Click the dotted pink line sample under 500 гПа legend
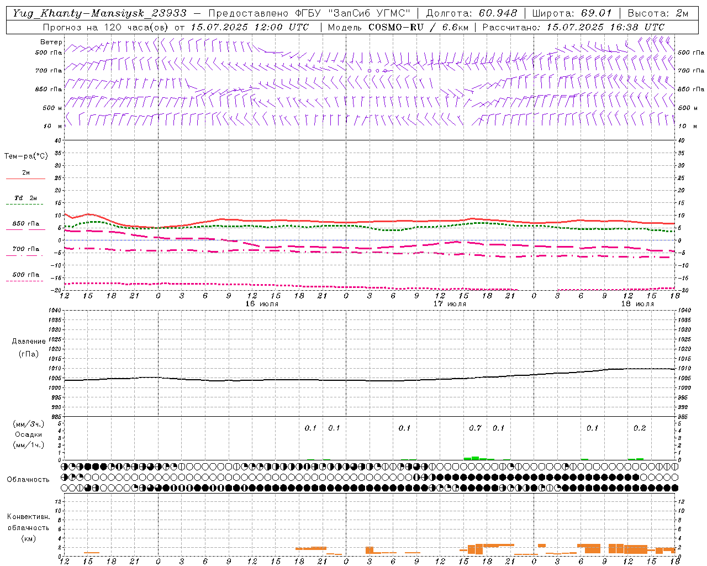 pyautogui.click(x=24, y=281)
